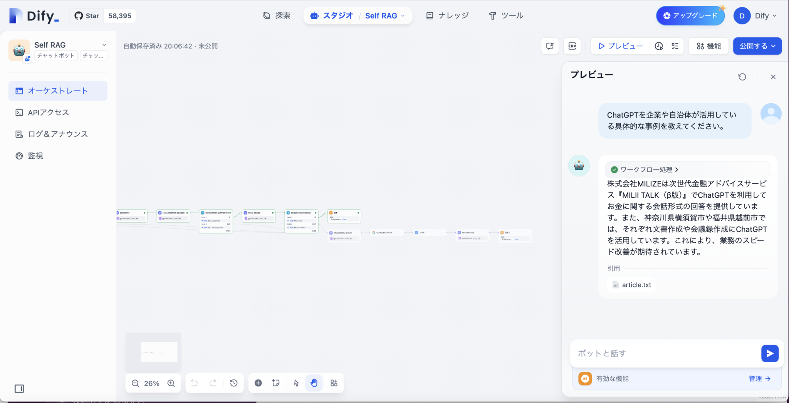Open the 公開する publish dropdown
The image size is (789, 403).
[756, 46]
